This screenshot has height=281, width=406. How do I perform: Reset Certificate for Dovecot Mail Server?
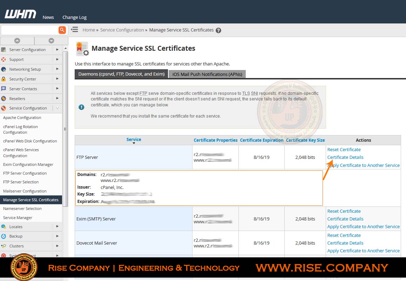click(344, 236)
